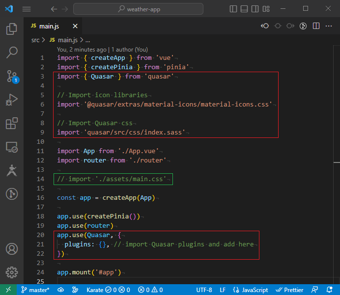Click 'quasar/src/css/index.sass' string

click(x=135, y=133)
